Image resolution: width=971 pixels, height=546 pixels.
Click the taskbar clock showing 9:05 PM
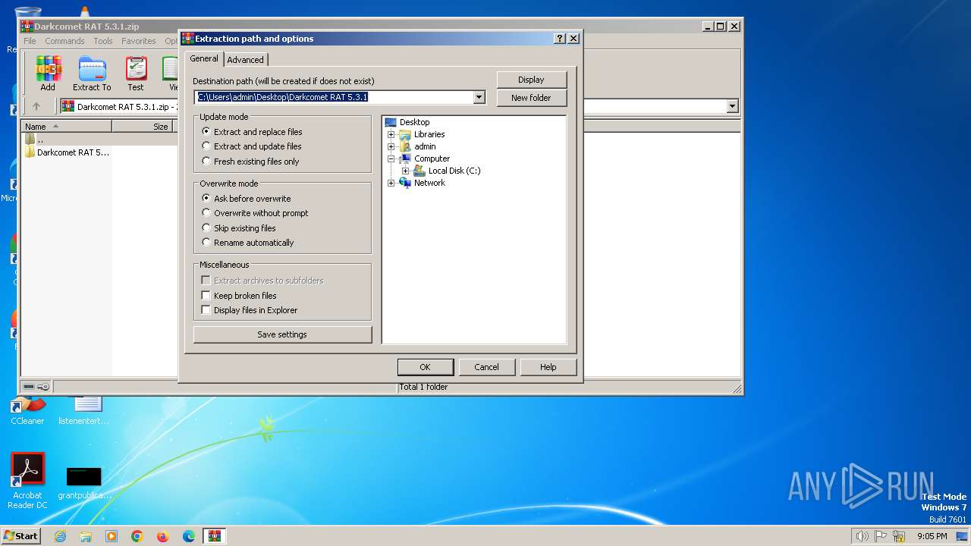pyautogui.click(x=932, y=536)
